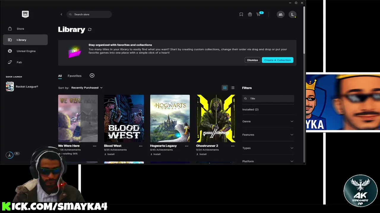This screenshot has height=213, width=380.
Task: Open the shopping cart
Action: point(259,14)
